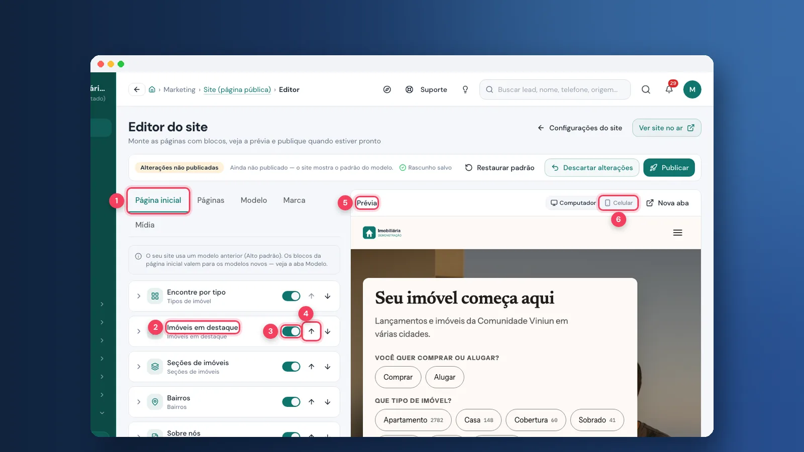Move Imóveis em destaque block down

point(328,331)
